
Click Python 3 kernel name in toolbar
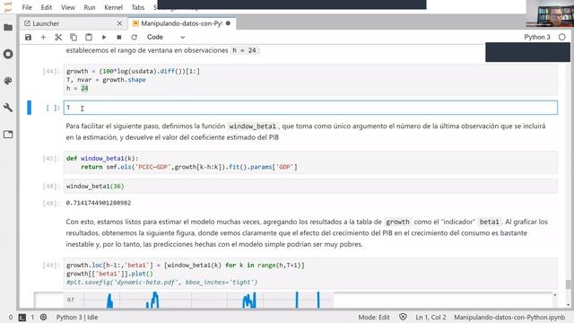click(x=537, y=37)
